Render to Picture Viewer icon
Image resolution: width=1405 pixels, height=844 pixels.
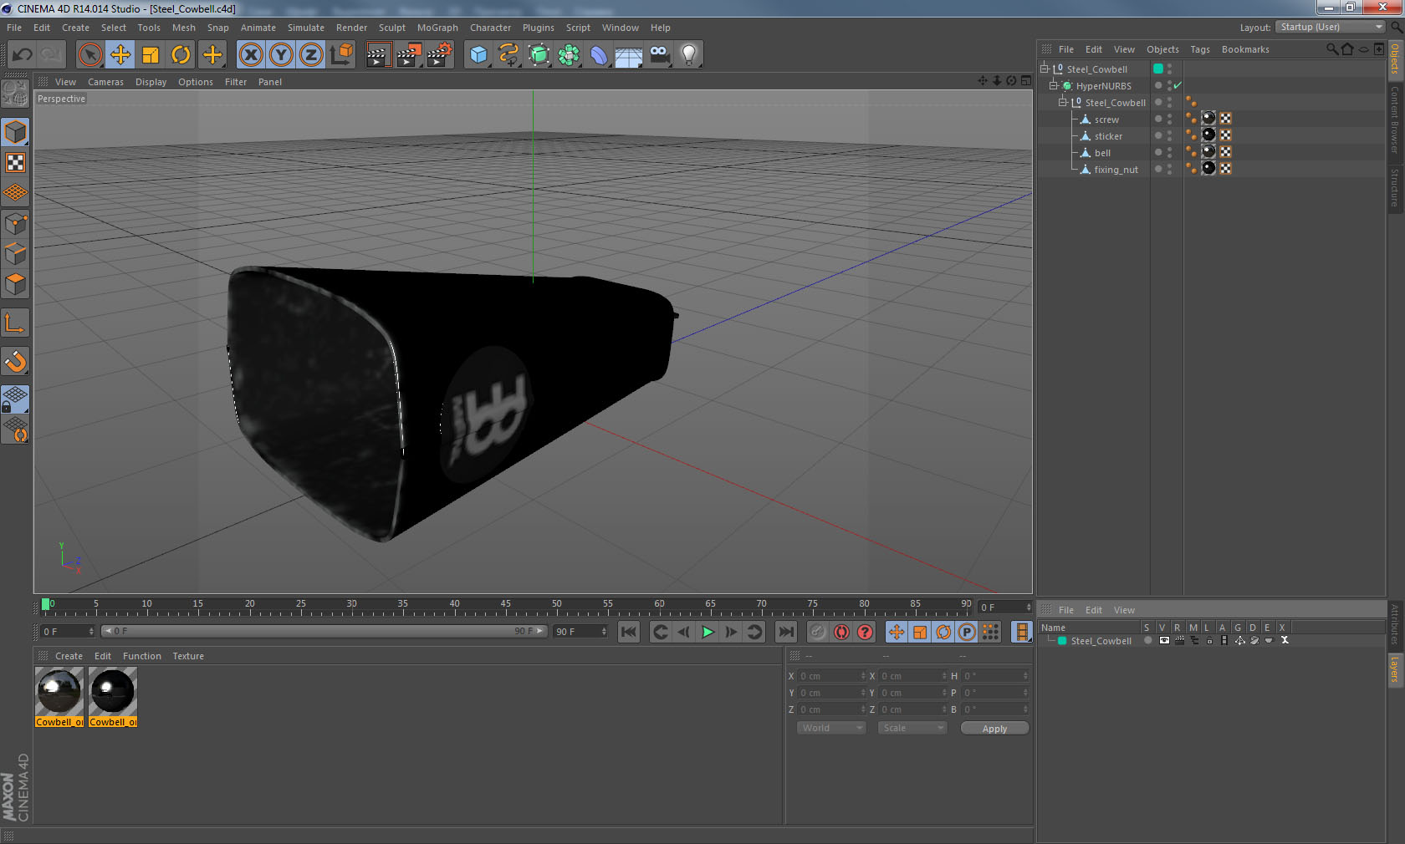click(409, 55)
